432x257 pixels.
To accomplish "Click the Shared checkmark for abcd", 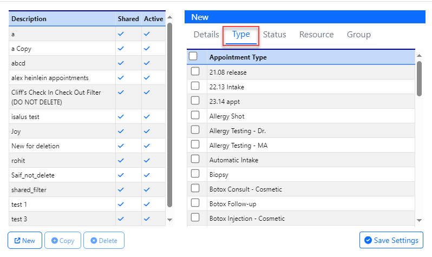I will coord(121,63).
